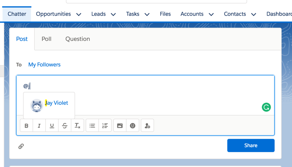Viewport: 292px width, 167px height.
Task: Open the Leads tab
Action: point(98,14)
